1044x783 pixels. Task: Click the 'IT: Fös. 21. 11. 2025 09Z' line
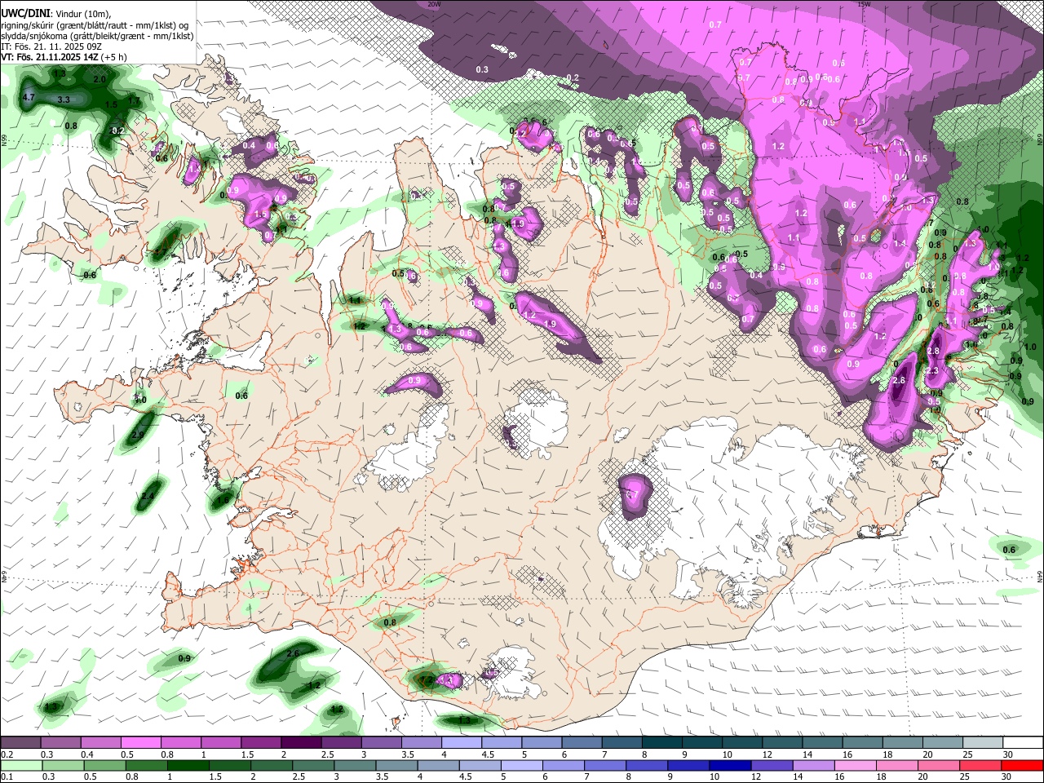tap(51, 46)
